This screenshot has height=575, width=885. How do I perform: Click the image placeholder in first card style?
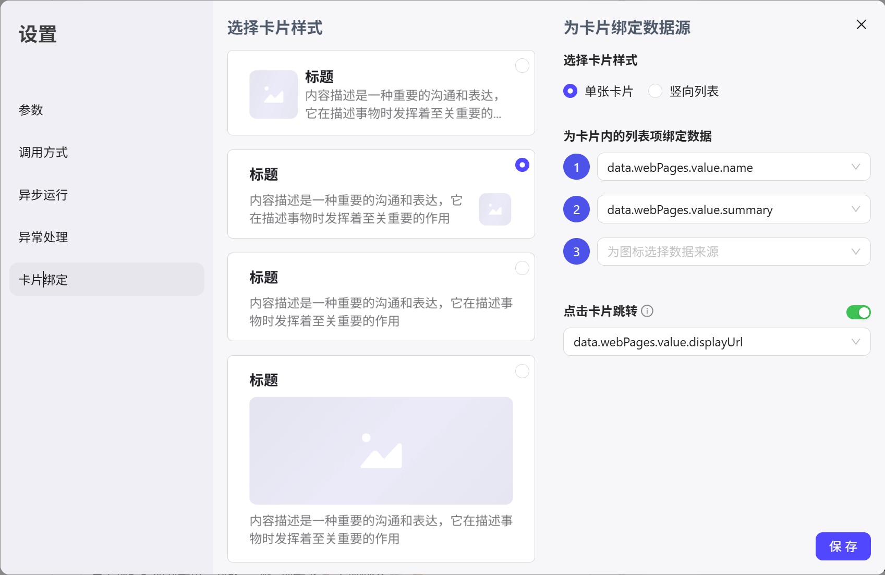coord(273,95)
